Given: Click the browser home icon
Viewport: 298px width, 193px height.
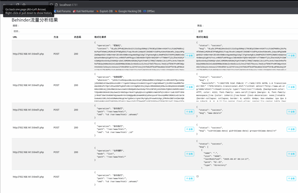Looking at the screenshot, I should 24,5.
